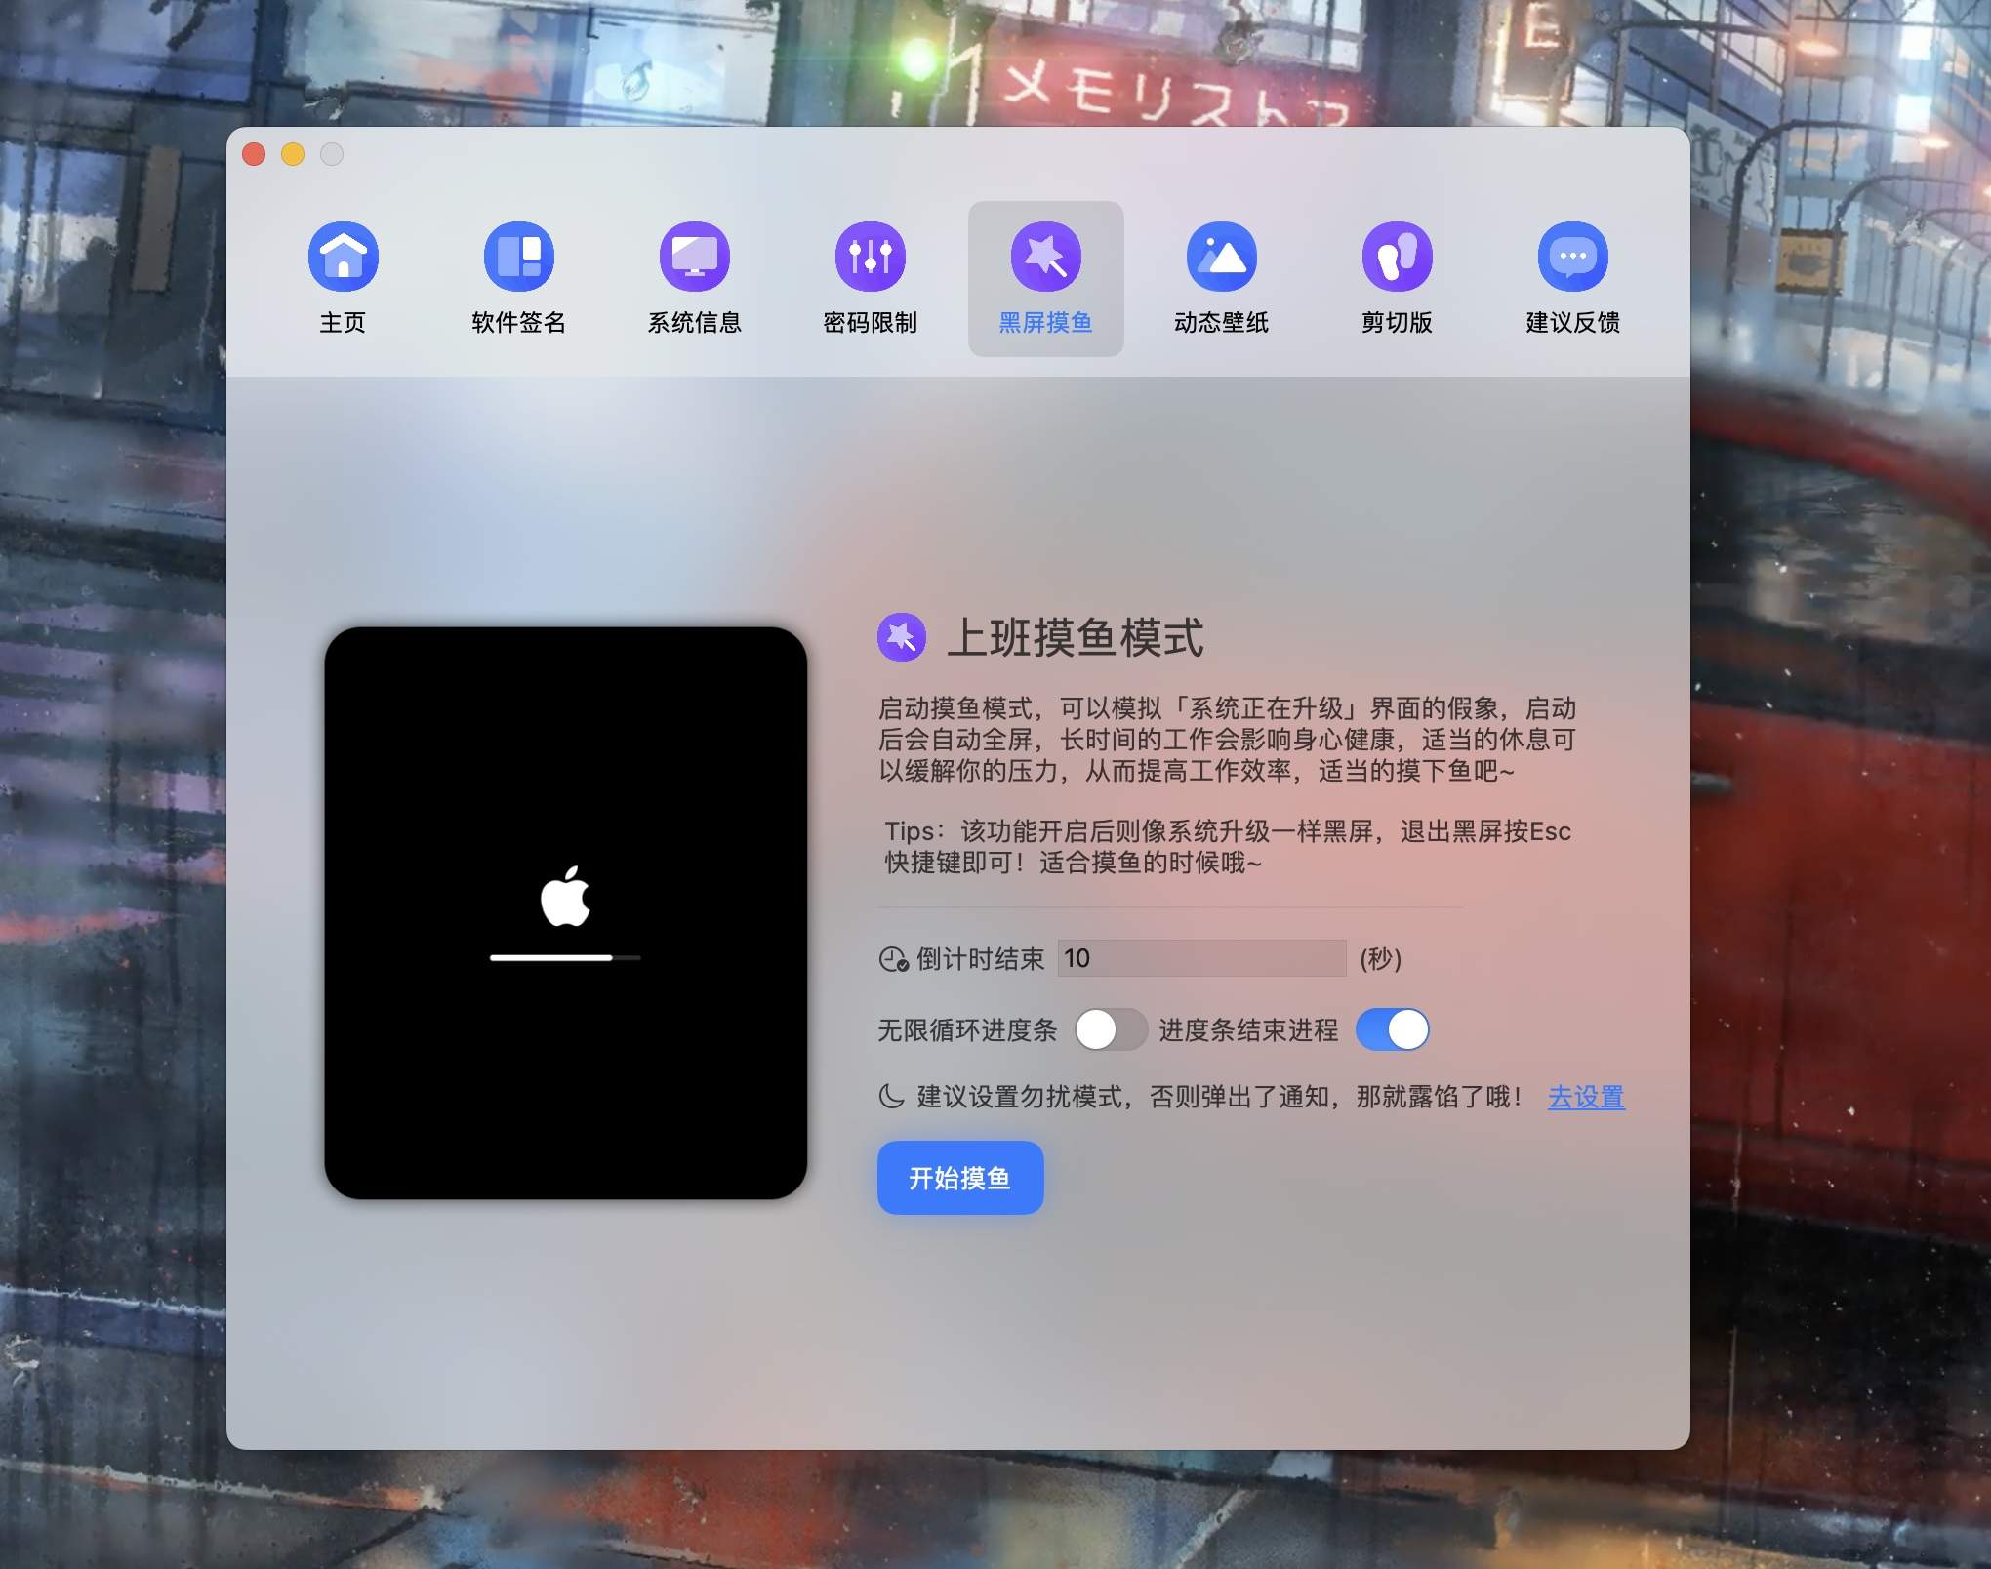The image size is (1991, 1569).
Task: Open 密码限制 settings icon
Action: pos(870,256)
